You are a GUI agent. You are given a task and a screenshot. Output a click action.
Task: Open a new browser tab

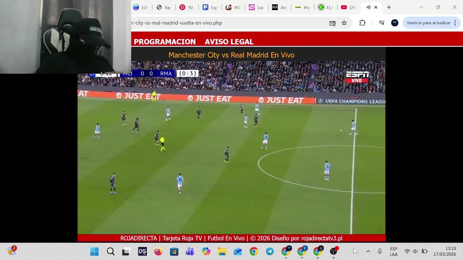(x=389, y=7)
